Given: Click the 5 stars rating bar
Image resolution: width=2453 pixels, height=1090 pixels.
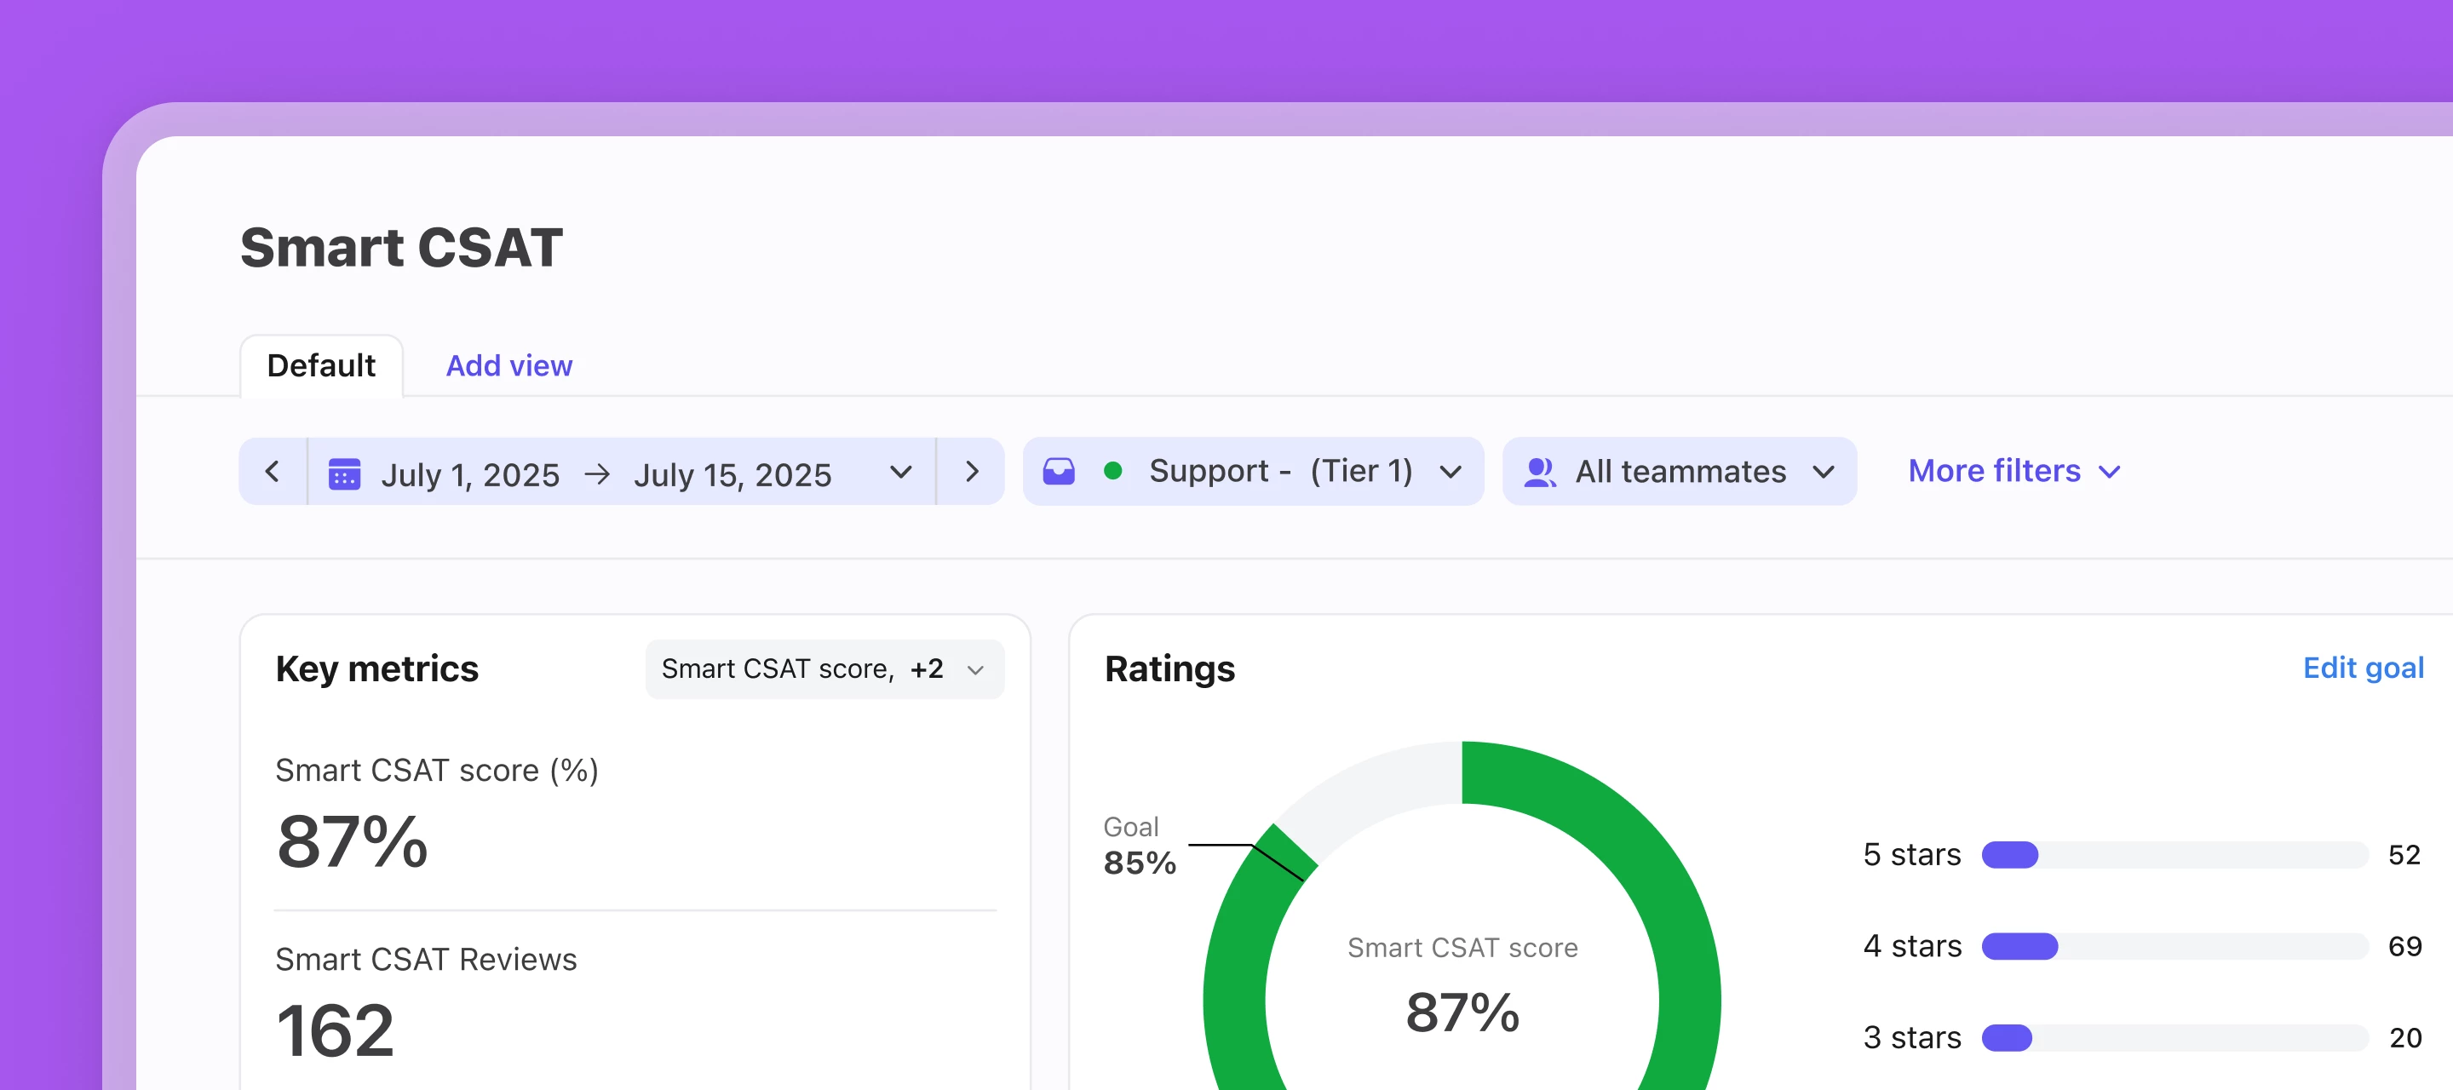Looking at the screenshot, I should (2174, 855).
